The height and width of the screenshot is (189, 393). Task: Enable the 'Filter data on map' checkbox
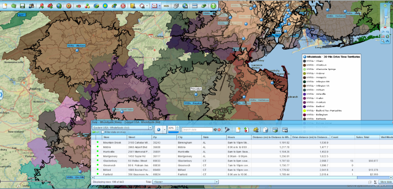[x=103, y=132]
